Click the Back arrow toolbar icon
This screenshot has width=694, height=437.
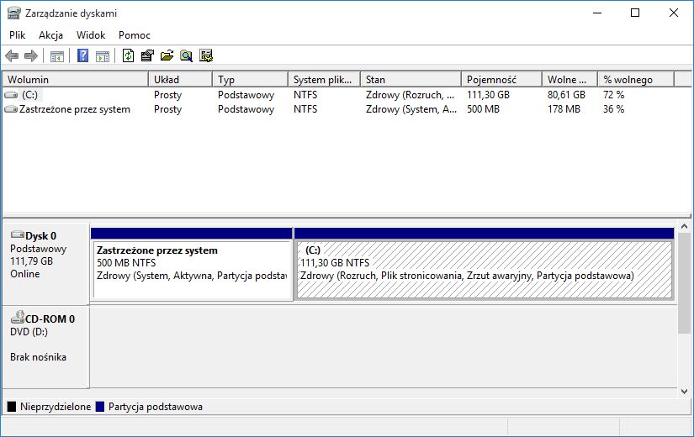tap(12, 55)
